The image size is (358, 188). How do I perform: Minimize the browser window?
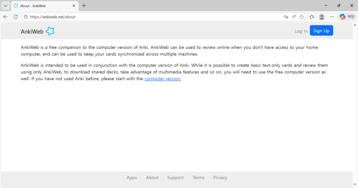326,5
